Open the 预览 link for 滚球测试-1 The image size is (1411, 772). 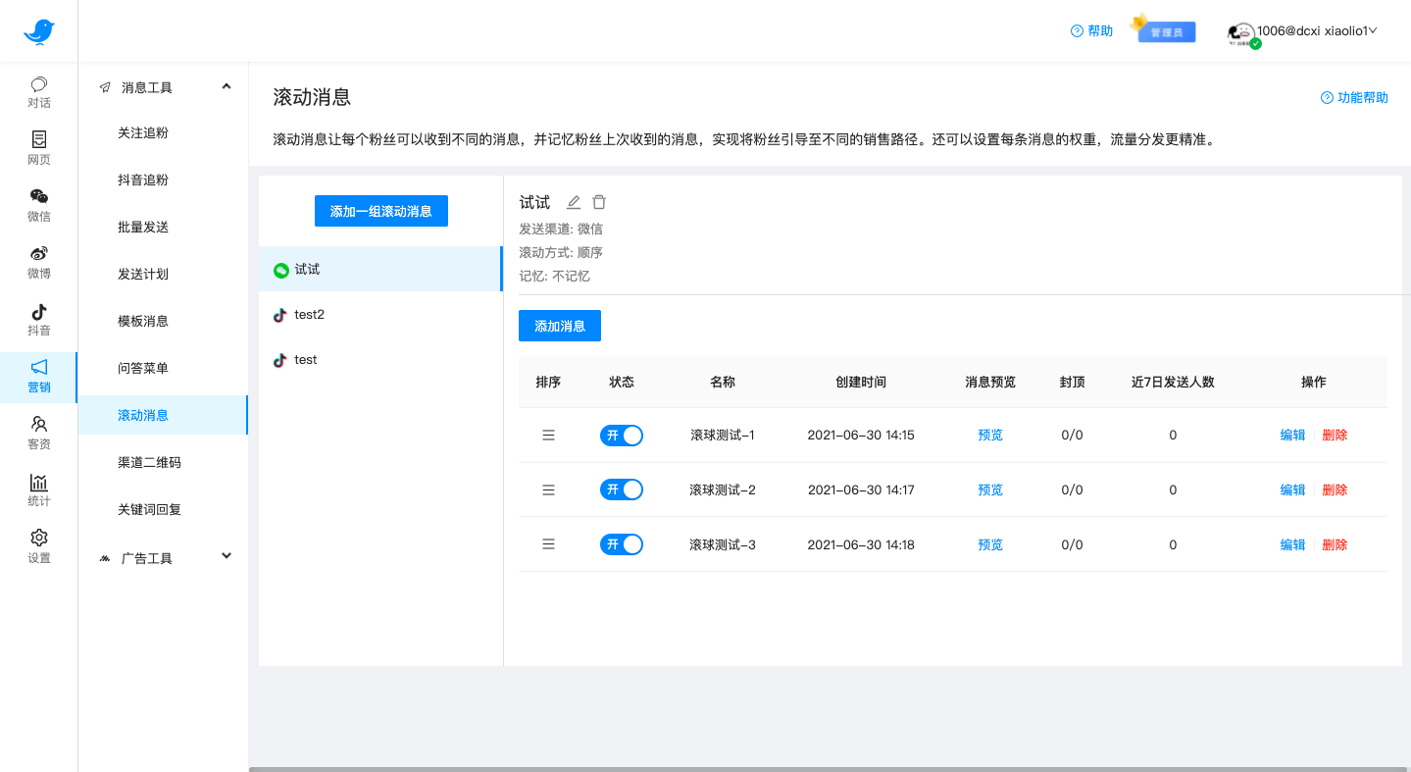tap(989, 435)
